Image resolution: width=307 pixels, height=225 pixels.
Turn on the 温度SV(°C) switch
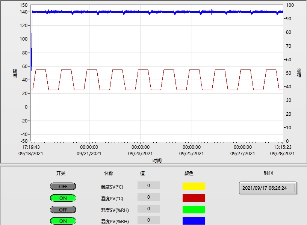(x=63, y=186)
